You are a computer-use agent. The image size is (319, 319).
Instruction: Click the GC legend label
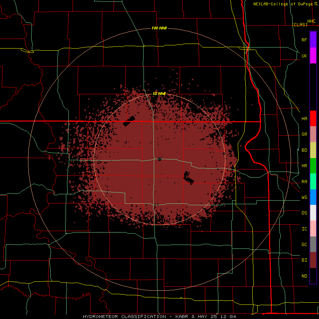click(x=304, y=245)
